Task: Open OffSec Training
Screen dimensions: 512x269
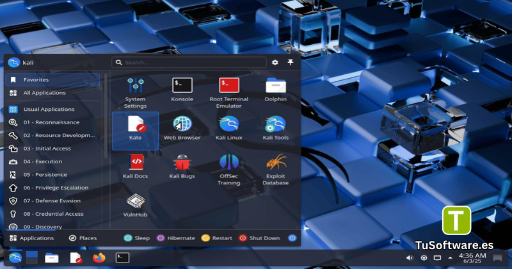Action: click(229, 170)
